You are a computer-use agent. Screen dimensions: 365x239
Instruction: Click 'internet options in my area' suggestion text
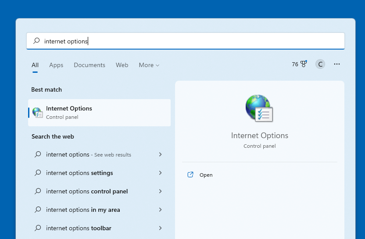pos(83,210)
